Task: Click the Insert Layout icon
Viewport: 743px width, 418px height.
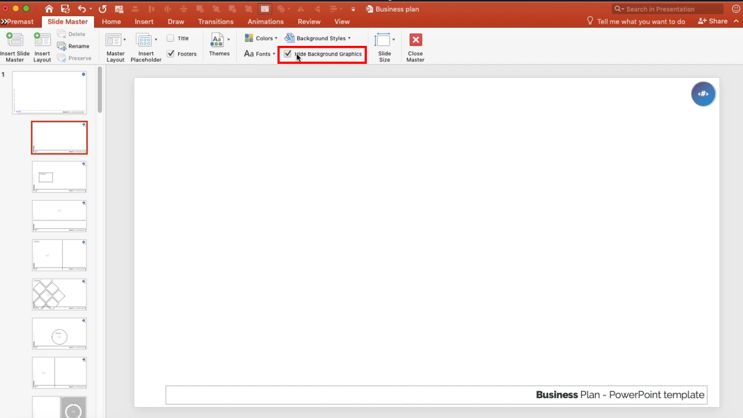Action: pyautogui.click(x=42, y=46)
